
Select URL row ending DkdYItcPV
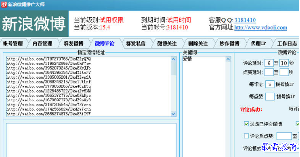(x=48, y=72)
